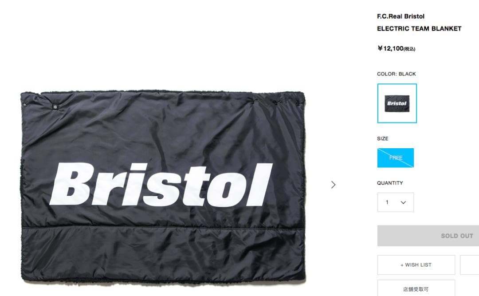Click the ELECTRIC TEAM BLANKET product title
The image size is (479, 296).
point(419,29)
